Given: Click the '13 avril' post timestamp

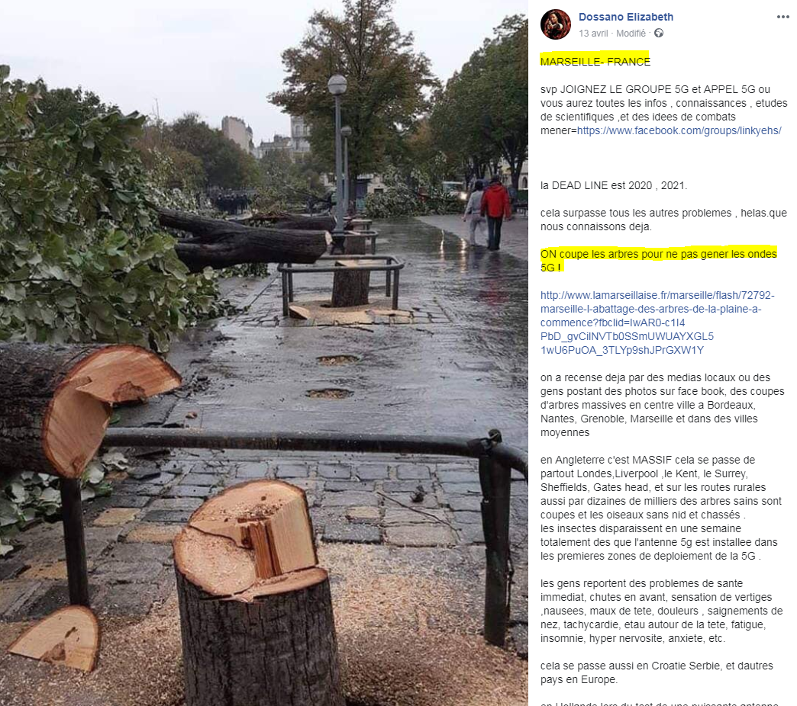Looking at the screenshot, I should [x=593, y=33].
